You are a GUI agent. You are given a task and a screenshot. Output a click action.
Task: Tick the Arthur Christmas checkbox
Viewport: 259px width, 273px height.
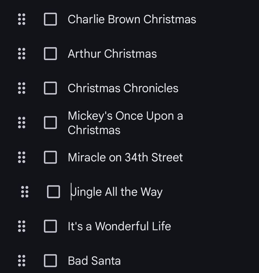tap(50, 54)
